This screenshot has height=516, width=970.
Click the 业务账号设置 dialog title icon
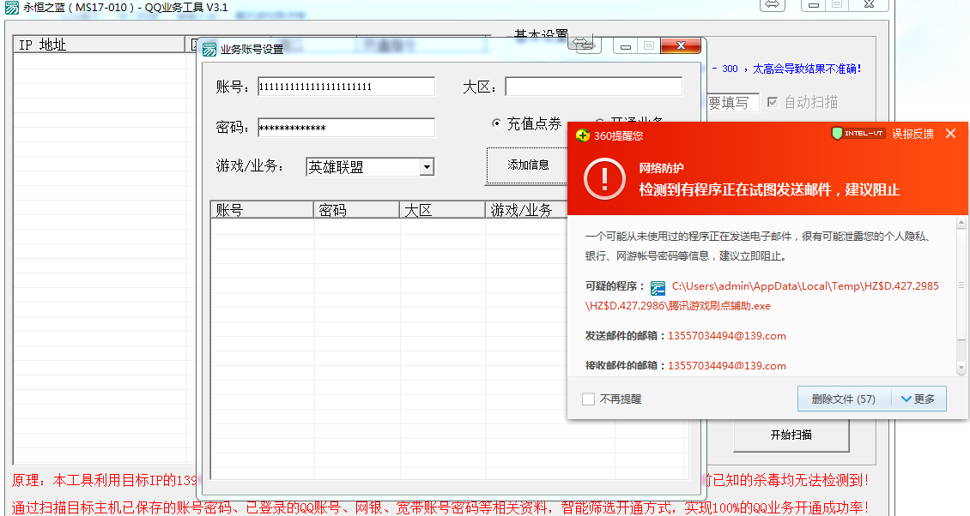pyautogui.click(x=209, y=50)
